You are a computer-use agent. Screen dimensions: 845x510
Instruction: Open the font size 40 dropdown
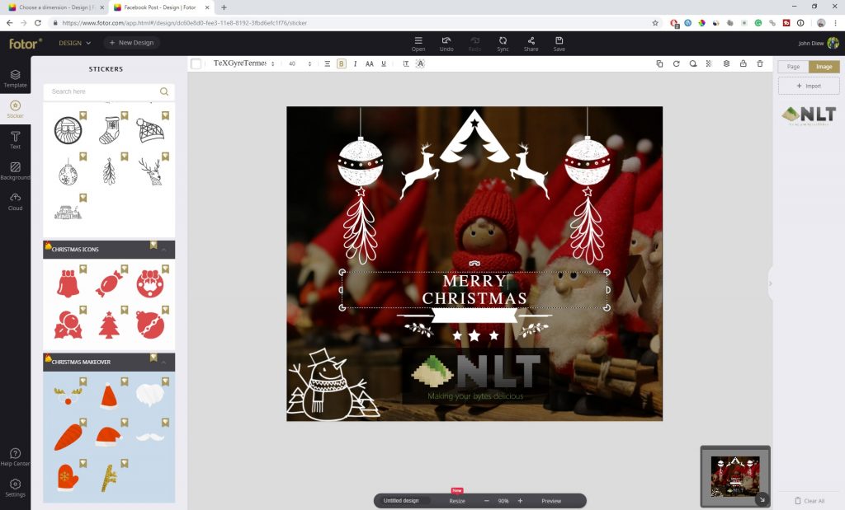click(300, 63)
